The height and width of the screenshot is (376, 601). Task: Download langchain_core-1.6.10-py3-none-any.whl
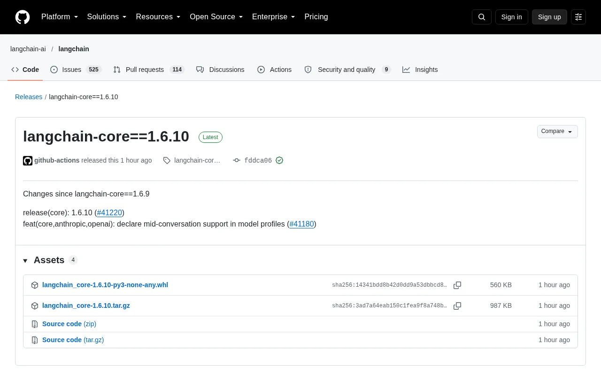click(105, 285)
